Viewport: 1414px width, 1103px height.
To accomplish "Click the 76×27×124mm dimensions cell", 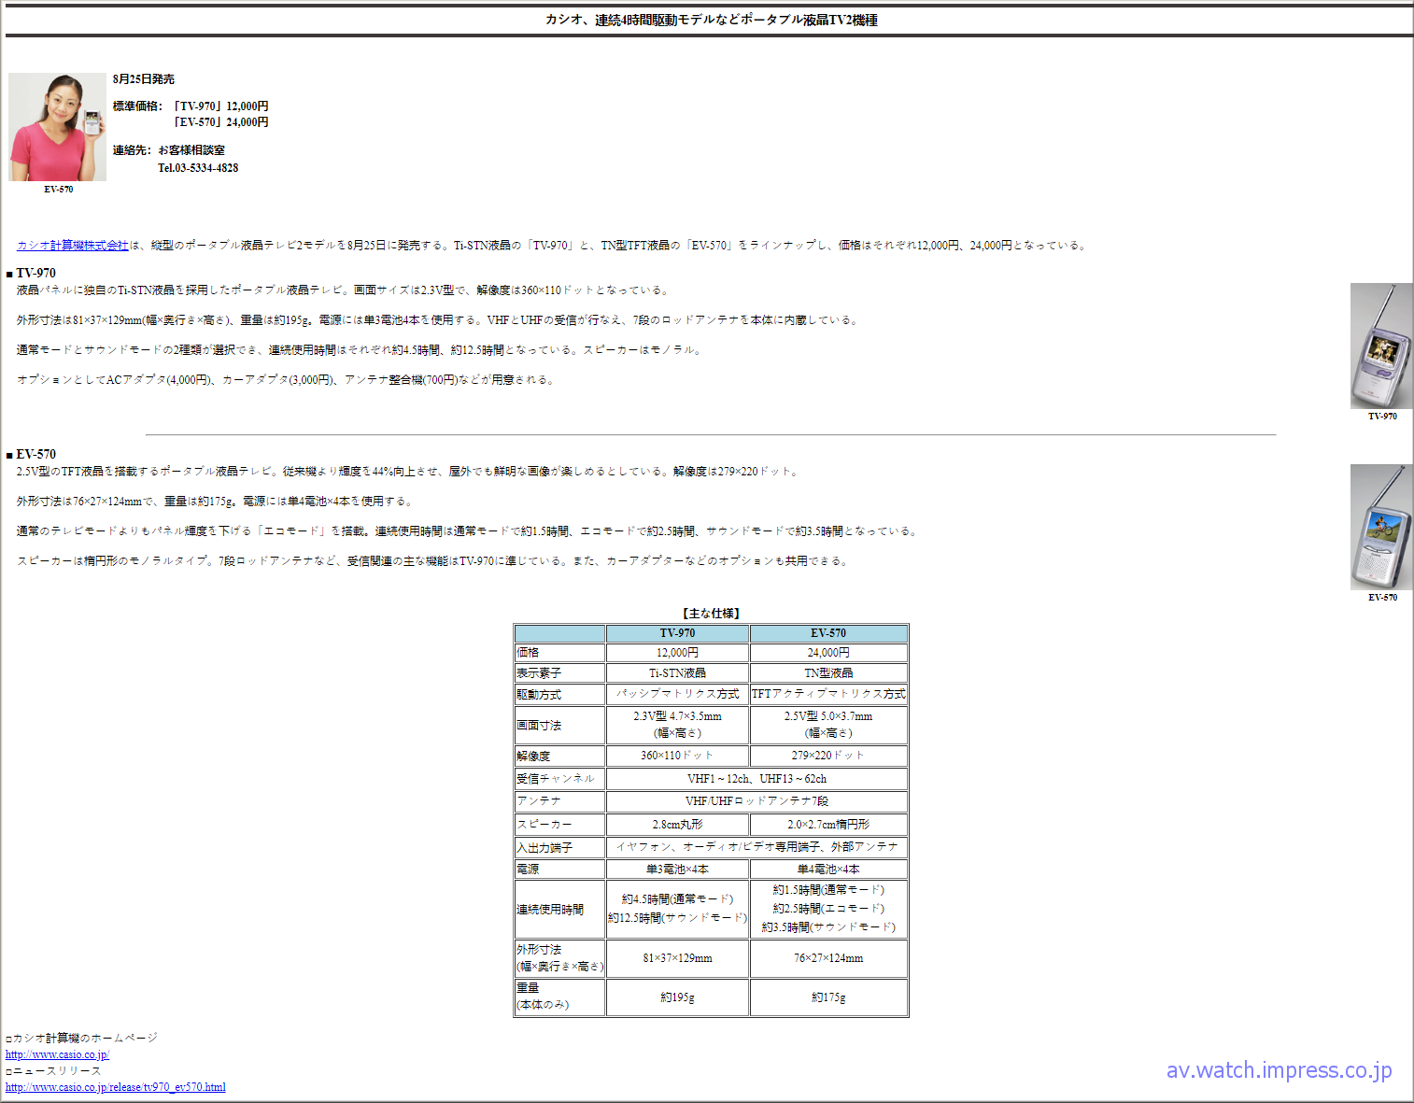I will tap(828, 958).
